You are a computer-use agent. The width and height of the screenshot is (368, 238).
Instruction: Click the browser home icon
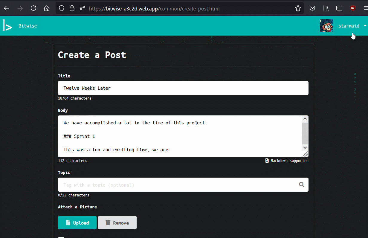pyautogui.click(x=47, y=8)
